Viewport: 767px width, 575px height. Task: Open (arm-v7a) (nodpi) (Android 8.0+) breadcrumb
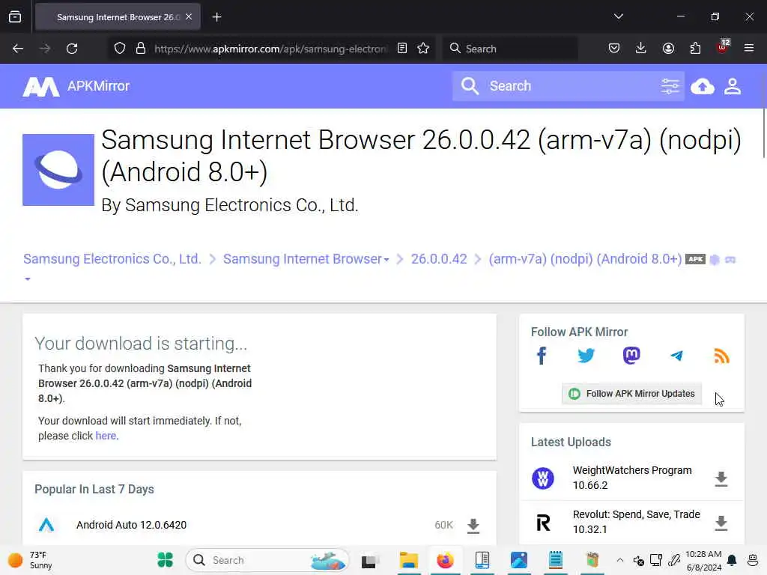(x=585, y=258)
